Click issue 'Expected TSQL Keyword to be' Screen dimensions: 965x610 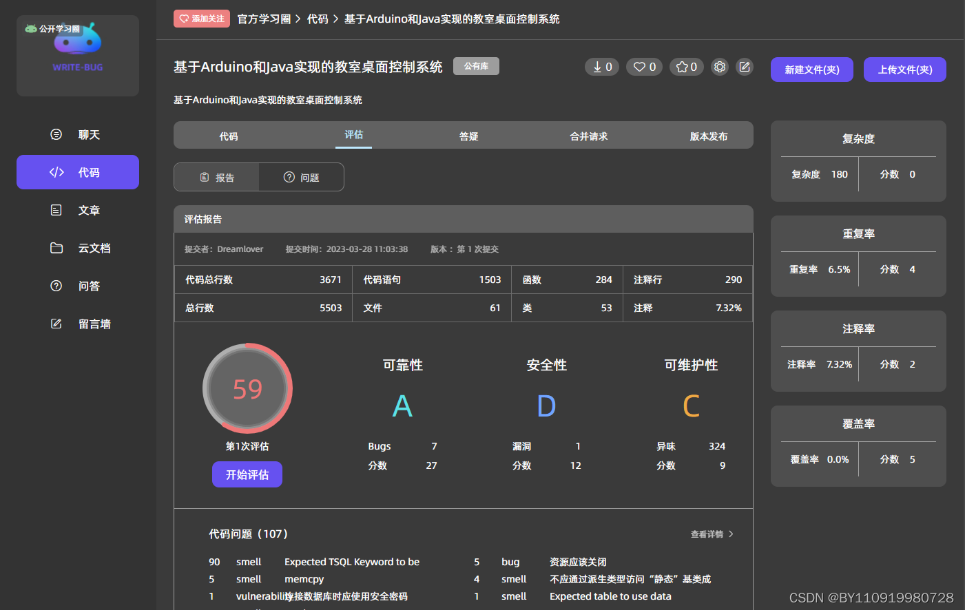(352, 562)
